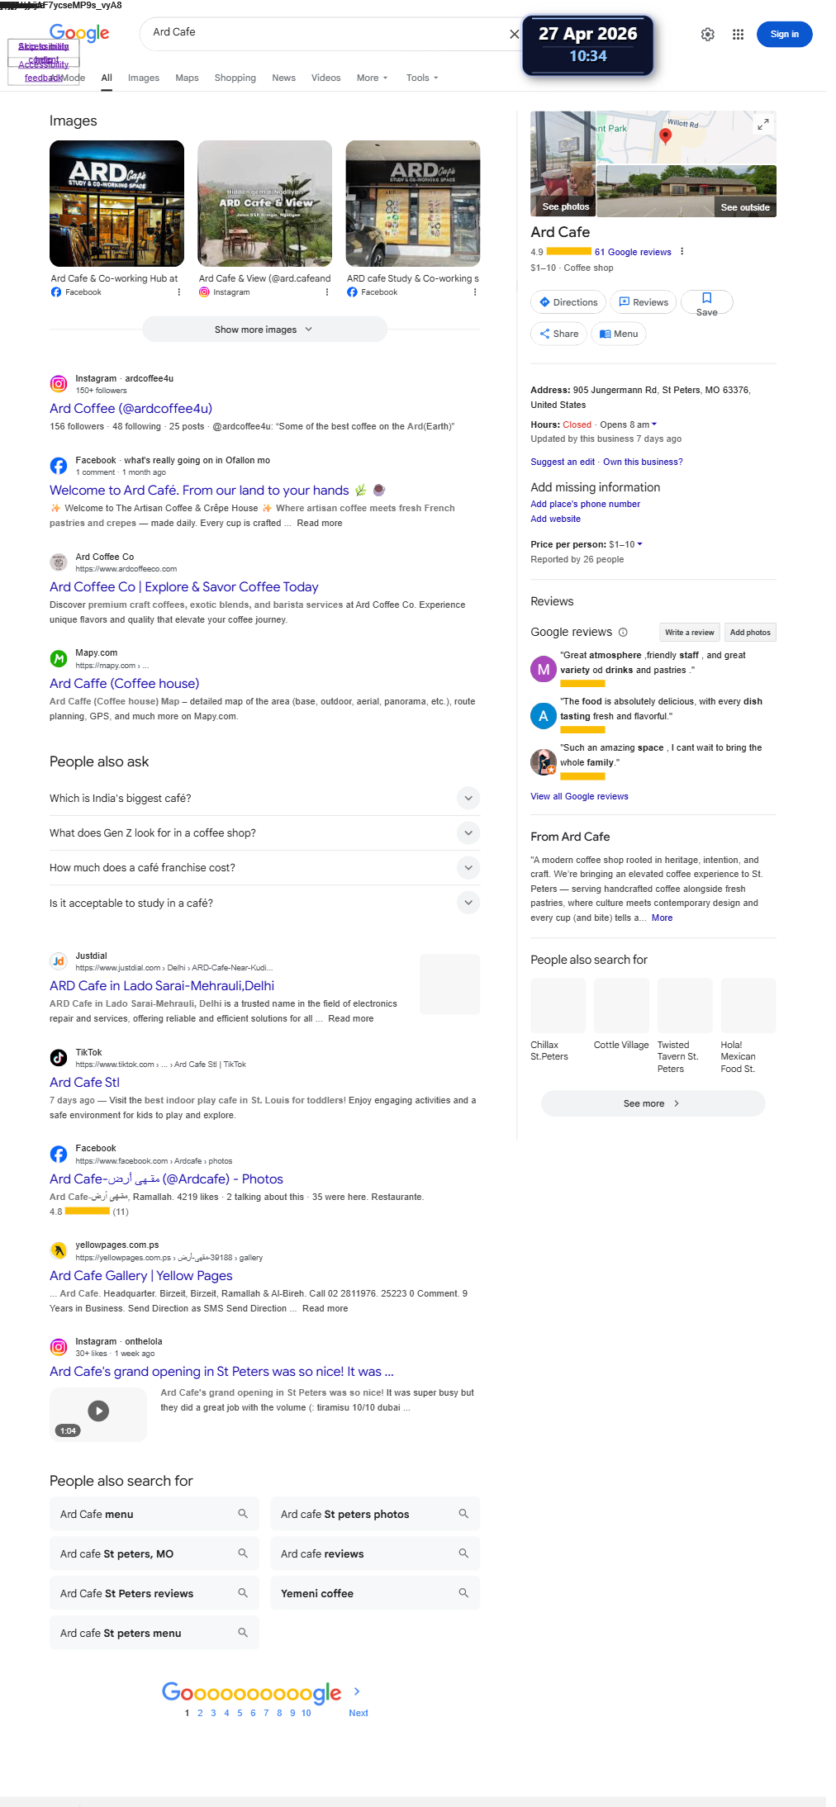Clear the search box with the X icon
Screen dimensions: 836x1807
coord(514,34)
